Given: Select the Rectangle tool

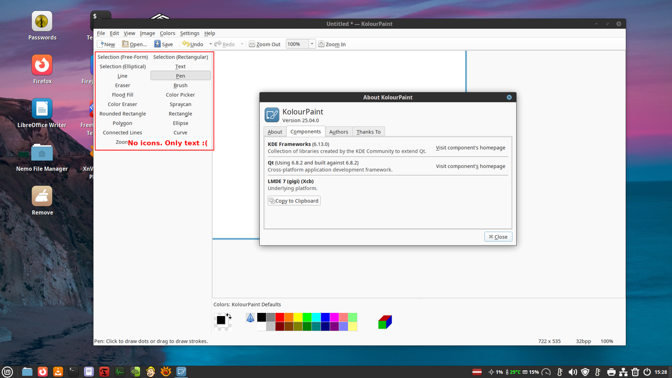Looking at the screenshot, I should tap(181, 113).
